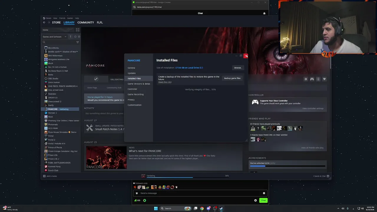Show recently played games clock filter
The width and height of the screenshot is (377, 212).
75,37
